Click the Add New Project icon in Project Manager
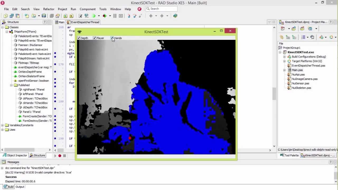 pos(283,28)
